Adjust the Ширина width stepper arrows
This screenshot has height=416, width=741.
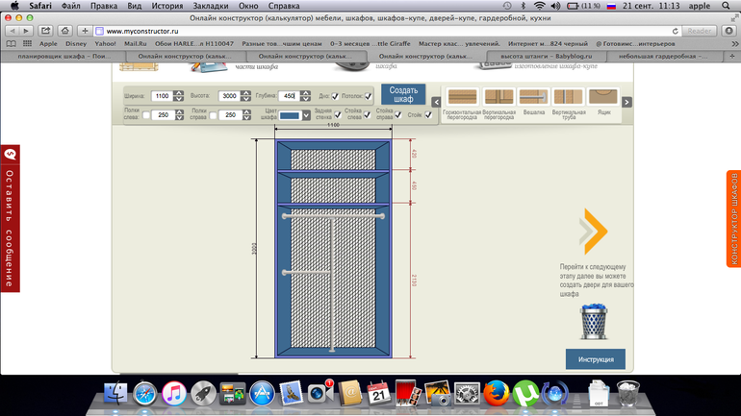coord(179,96)
